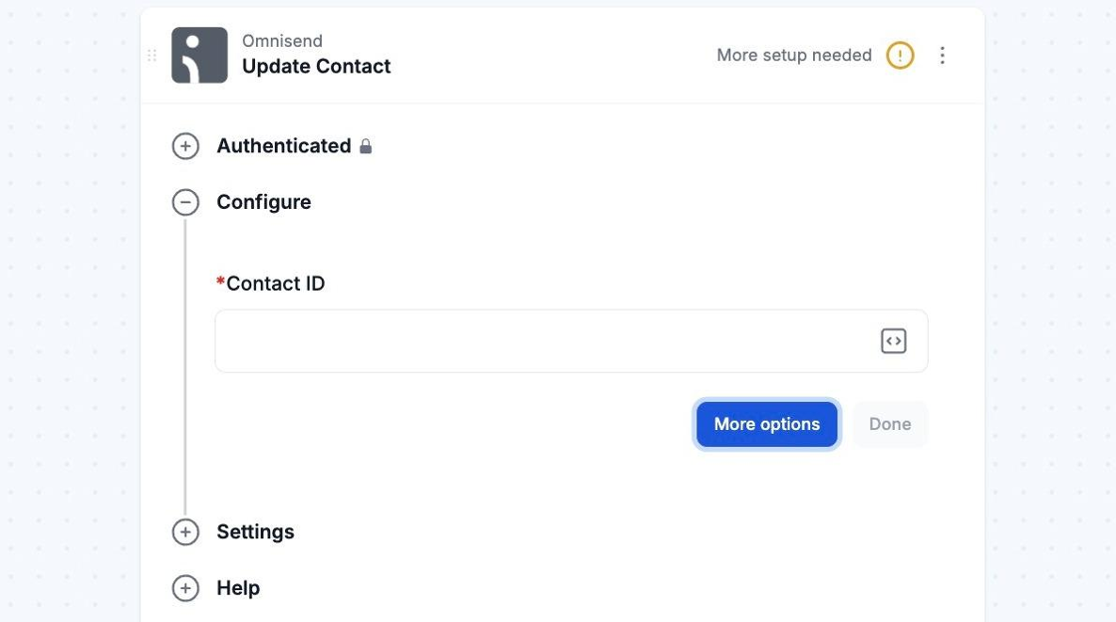Click the code icon in Contact ID field
Screen dimensions: 1116x622
tap(893, 341)
